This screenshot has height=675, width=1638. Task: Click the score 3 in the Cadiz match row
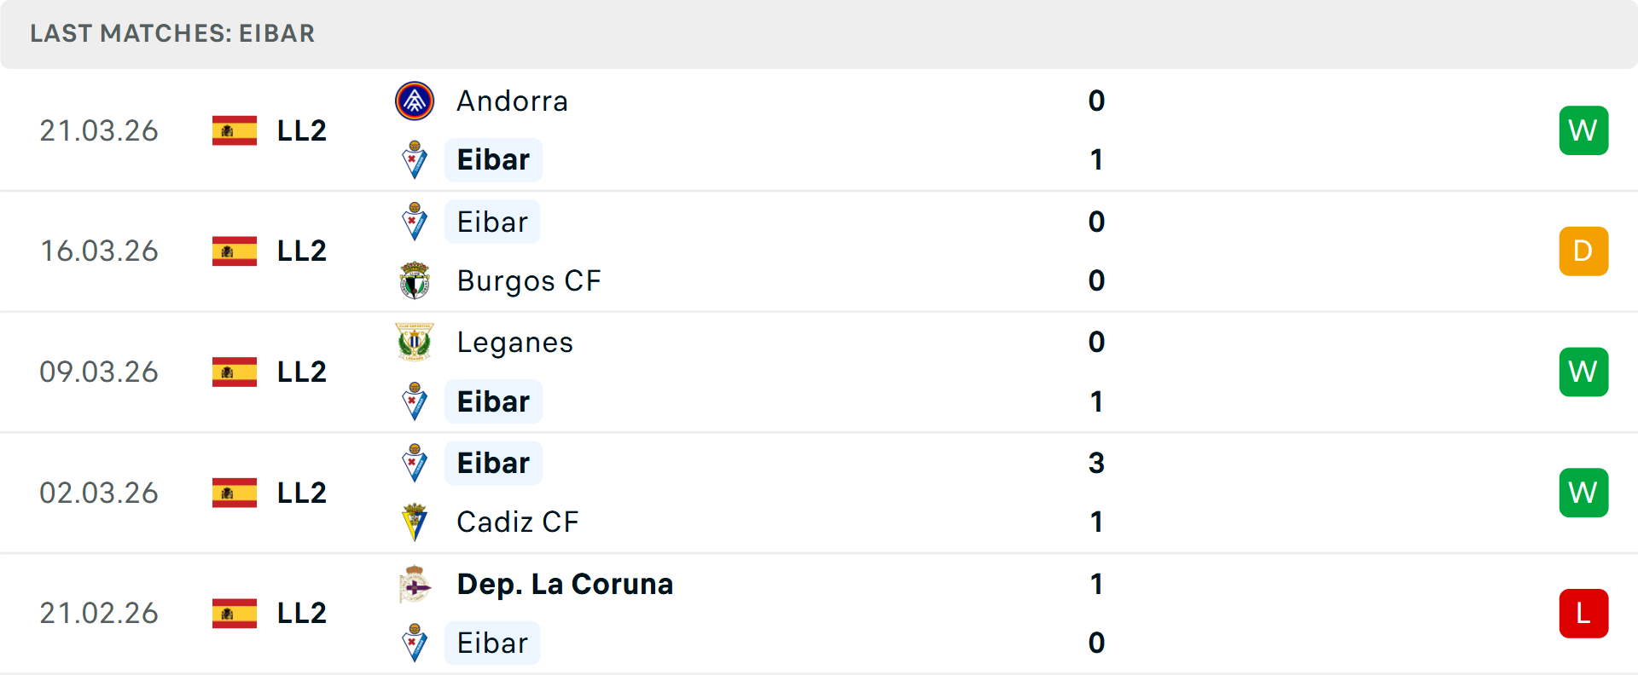click(1097, 464)
